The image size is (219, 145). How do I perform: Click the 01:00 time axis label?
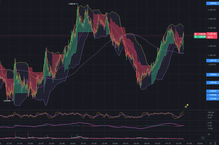[x=158, y=143]
